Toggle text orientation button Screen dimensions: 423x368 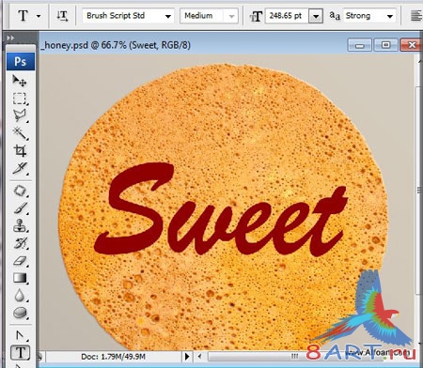(62, 16)
